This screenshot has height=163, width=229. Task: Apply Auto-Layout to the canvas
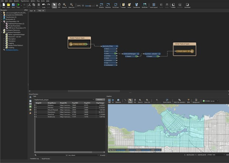pyautogui.click(x=154, y=5)
